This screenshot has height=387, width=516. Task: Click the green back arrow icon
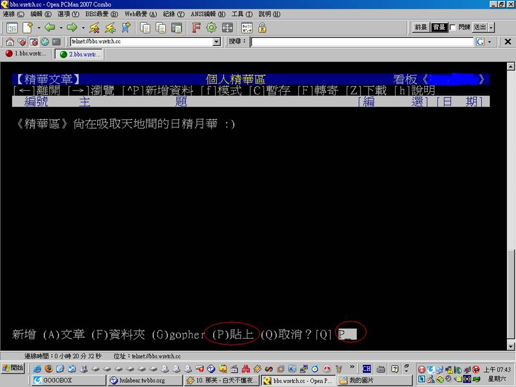pos(50,28)
